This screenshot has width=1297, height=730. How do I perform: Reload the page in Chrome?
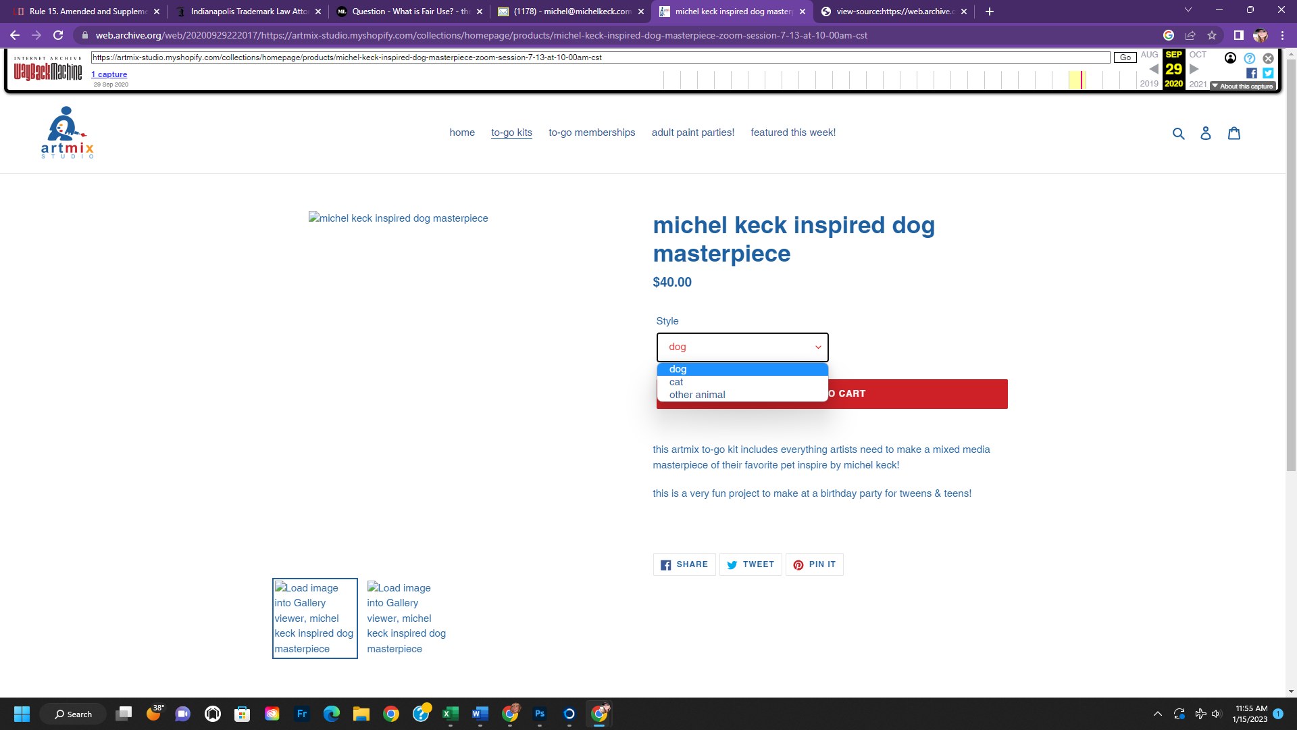(58, 35)
